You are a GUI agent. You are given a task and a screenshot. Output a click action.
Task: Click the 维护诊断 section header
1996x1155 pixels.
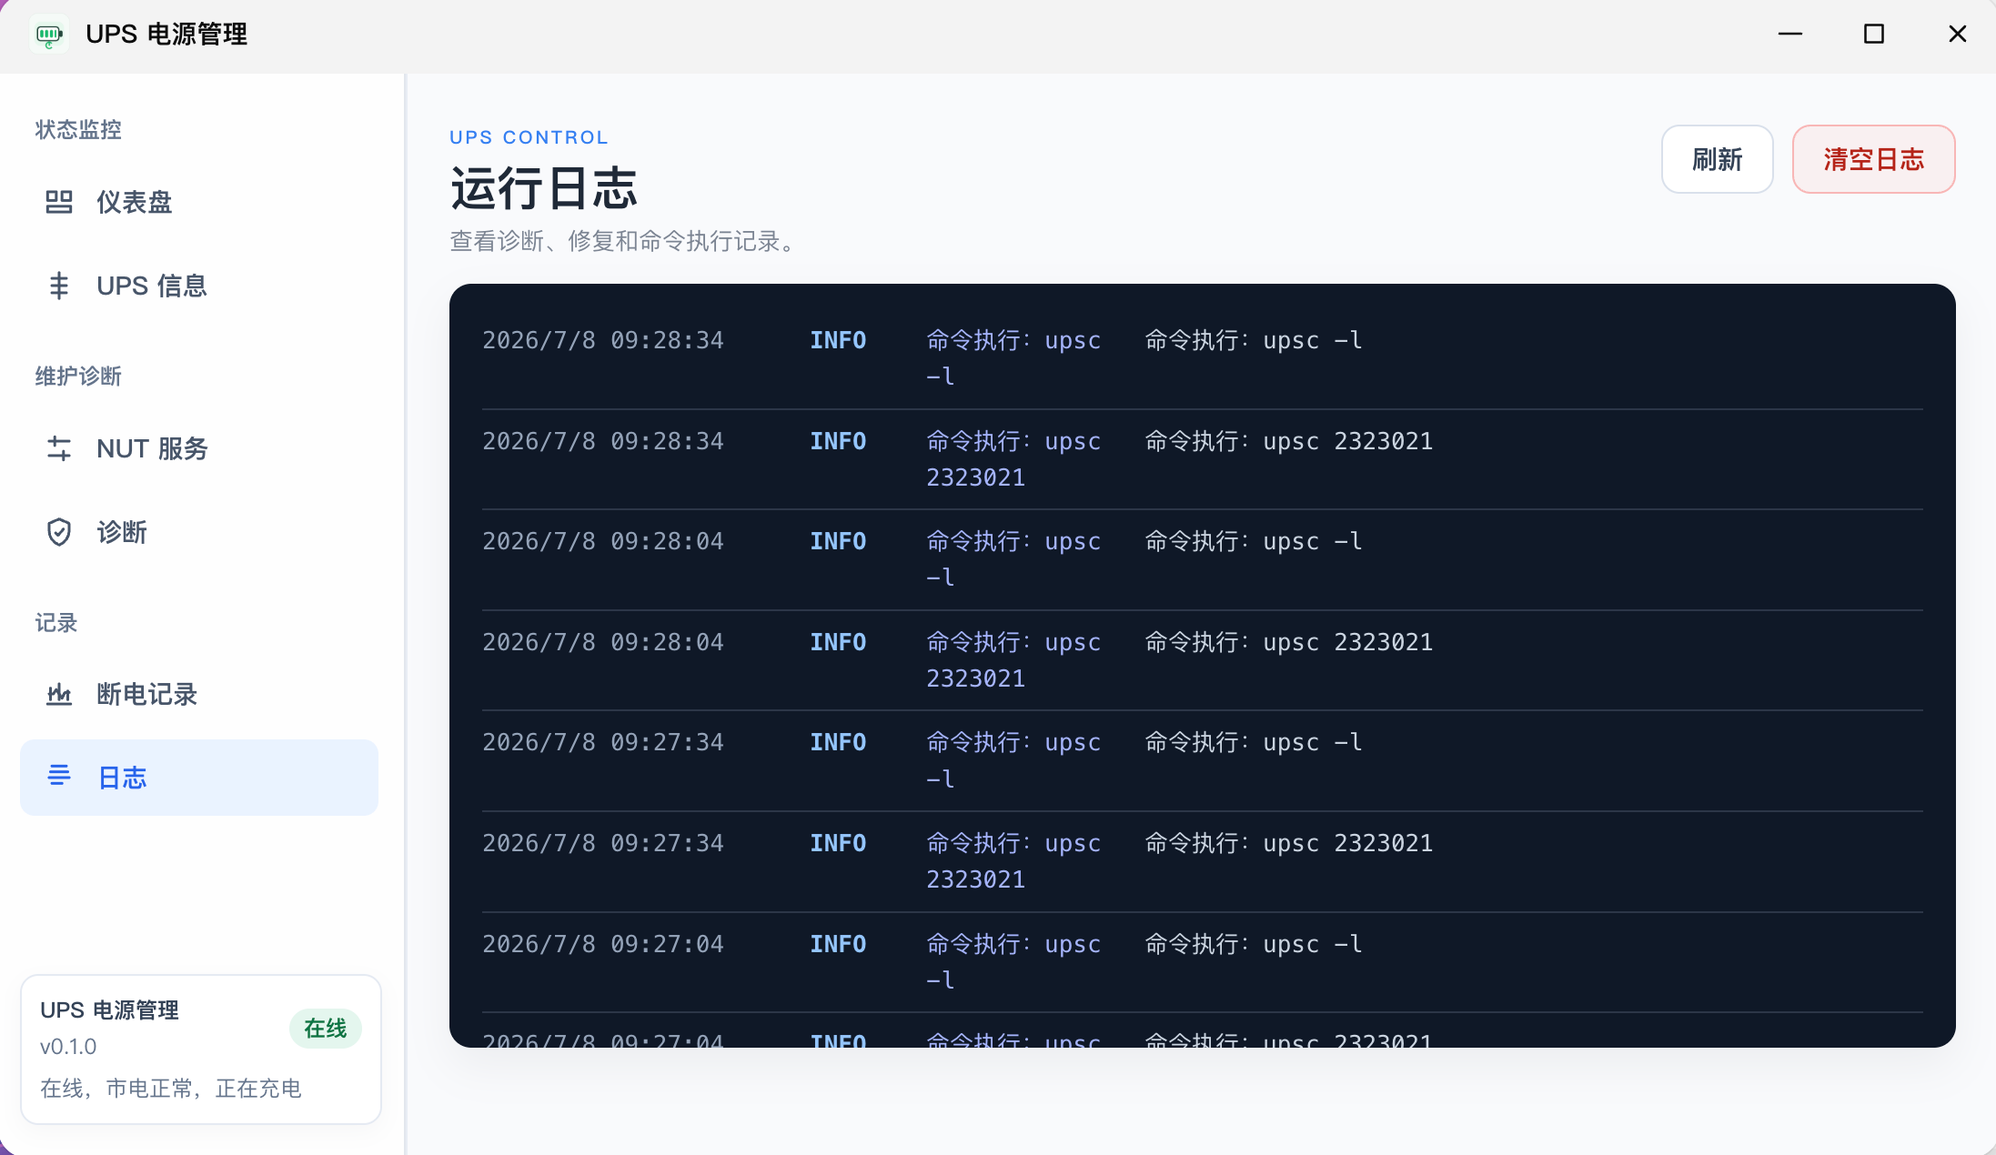[78, 377]
